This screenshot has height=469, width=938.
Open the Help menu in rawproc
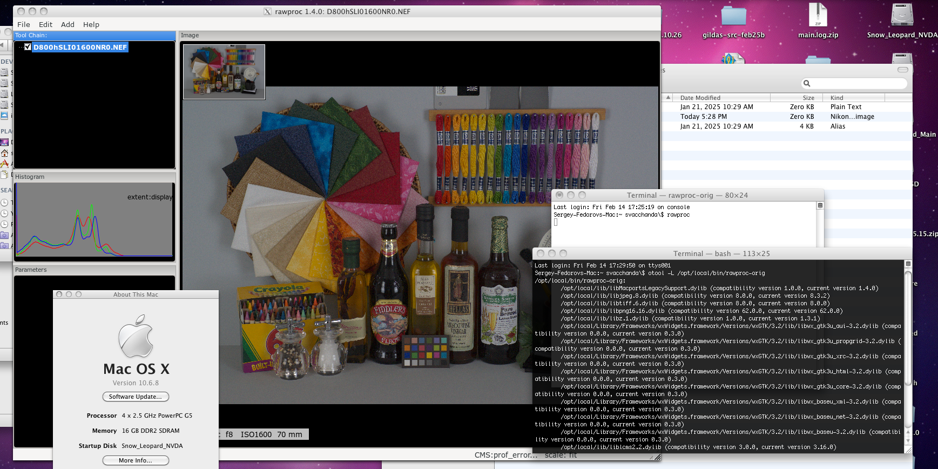coord(91,24)
